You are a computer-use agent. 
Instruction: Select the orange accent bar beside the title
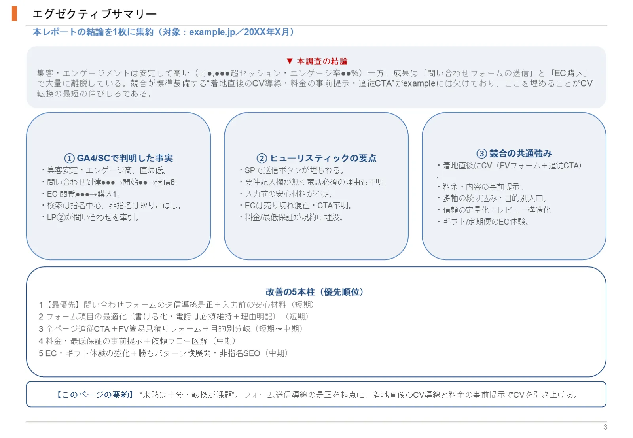(15, 13)
